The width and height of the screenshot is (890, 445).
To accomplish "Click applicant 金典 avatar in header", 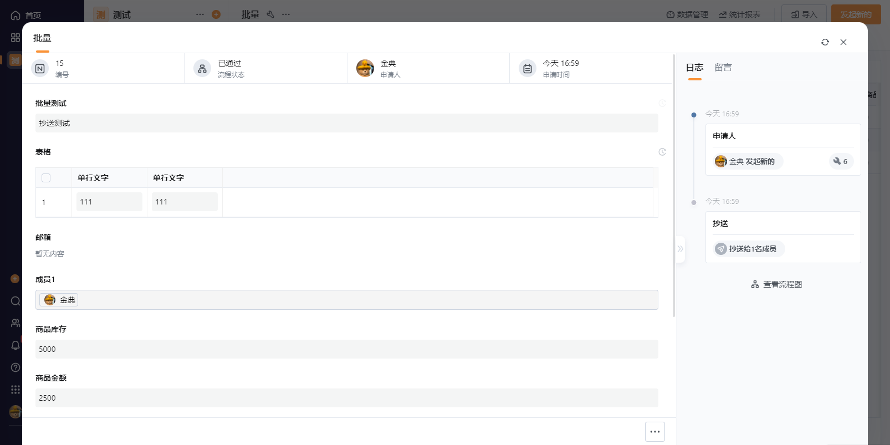I will tap(365, 69).
